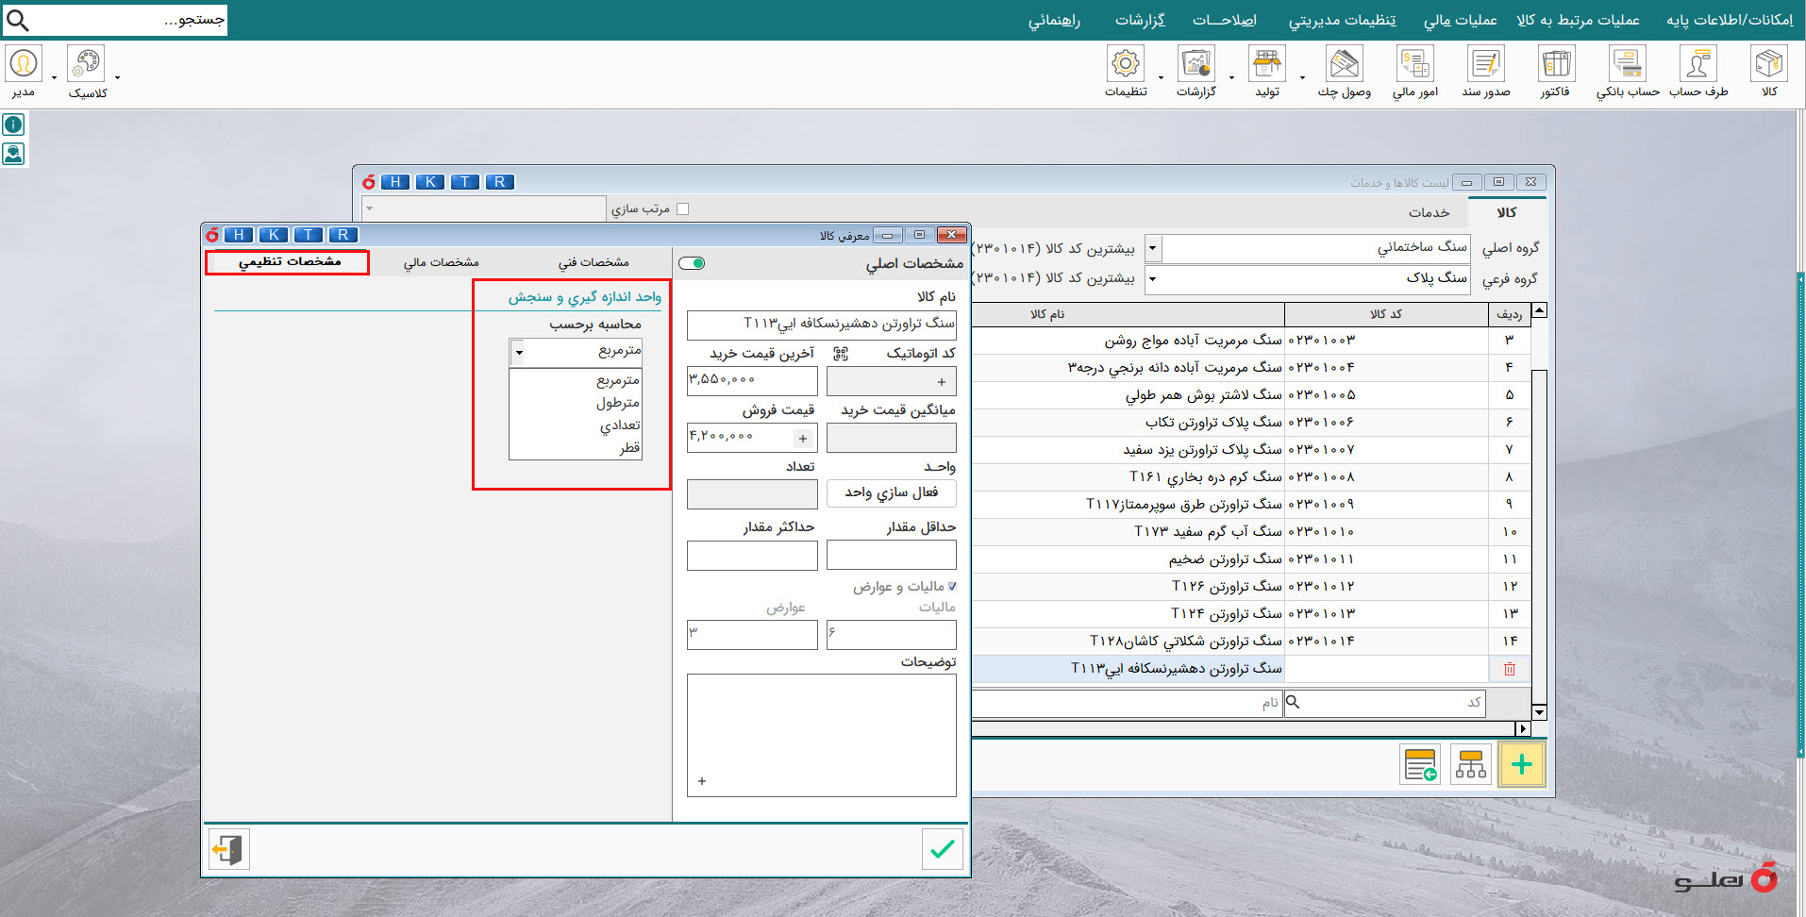Image resolution: width=1806 pixels, height=917 pixels.
Task: Switch to the خدمات tab
Action: (x=1428, y=212)
